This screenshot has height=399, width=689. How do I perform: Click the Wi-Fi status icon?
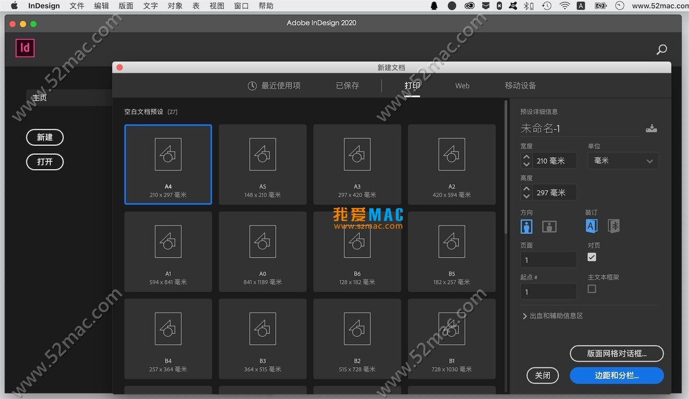coord(564,6)
